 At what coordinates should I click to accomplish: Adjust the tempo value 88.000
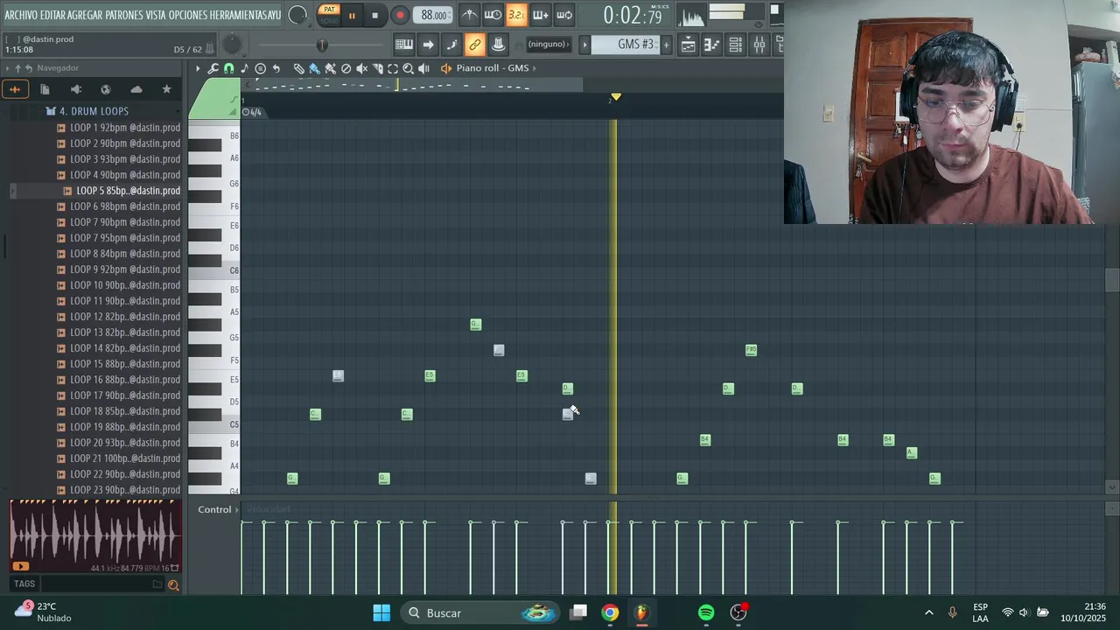coord(433,15)
